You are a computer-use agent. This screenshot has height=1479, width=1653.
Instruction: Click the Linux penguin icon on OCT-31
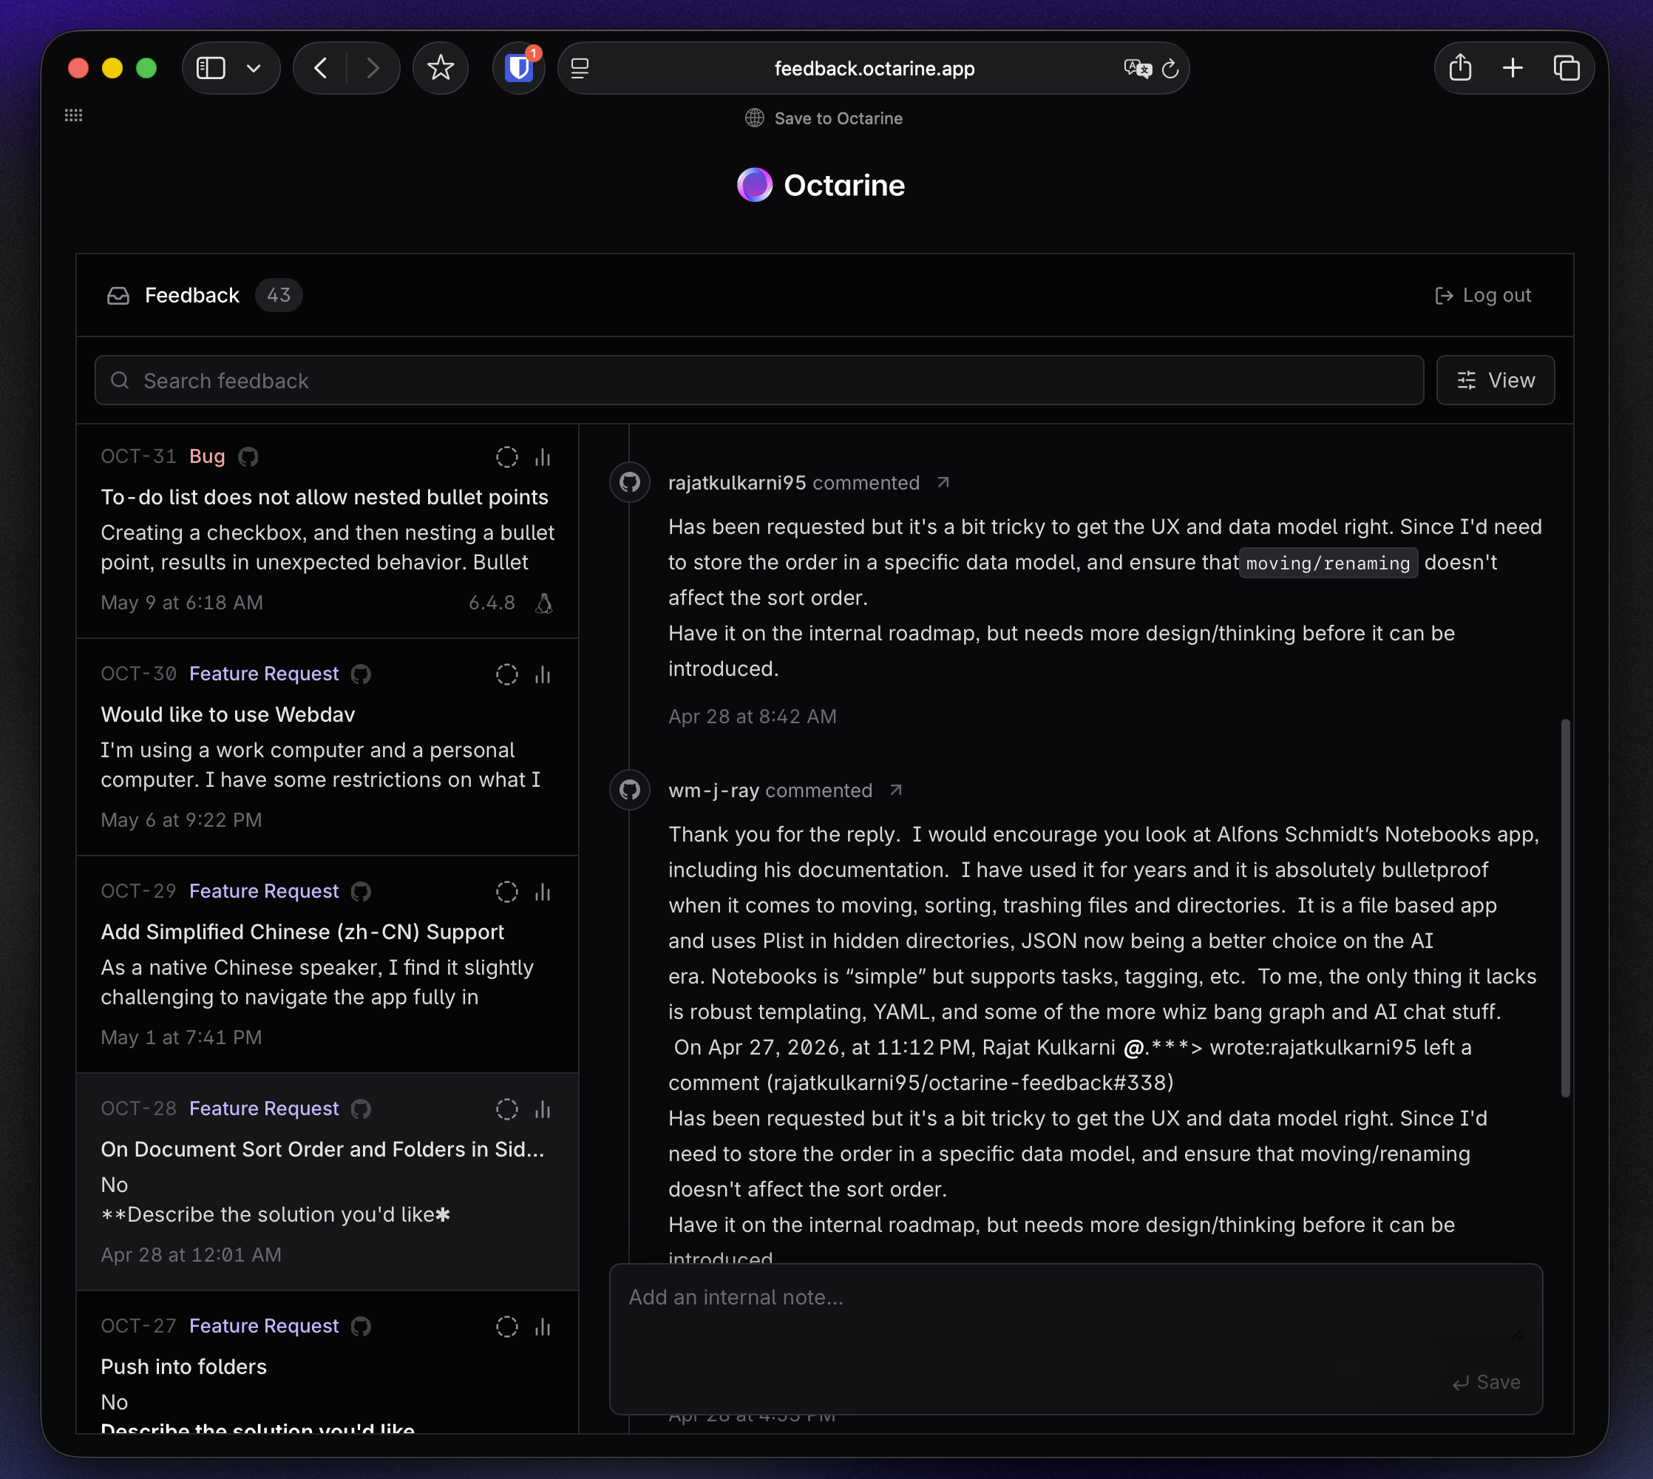tap(544, 603)
